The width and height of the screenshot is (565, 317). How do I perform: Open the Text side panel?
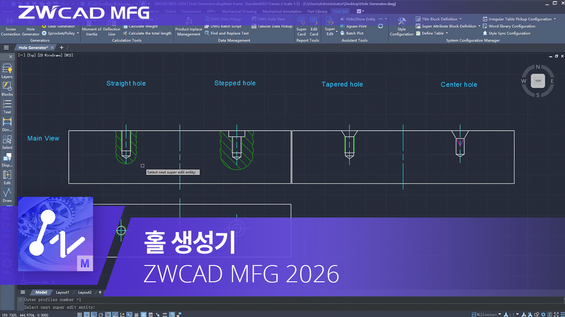(7, 106)
